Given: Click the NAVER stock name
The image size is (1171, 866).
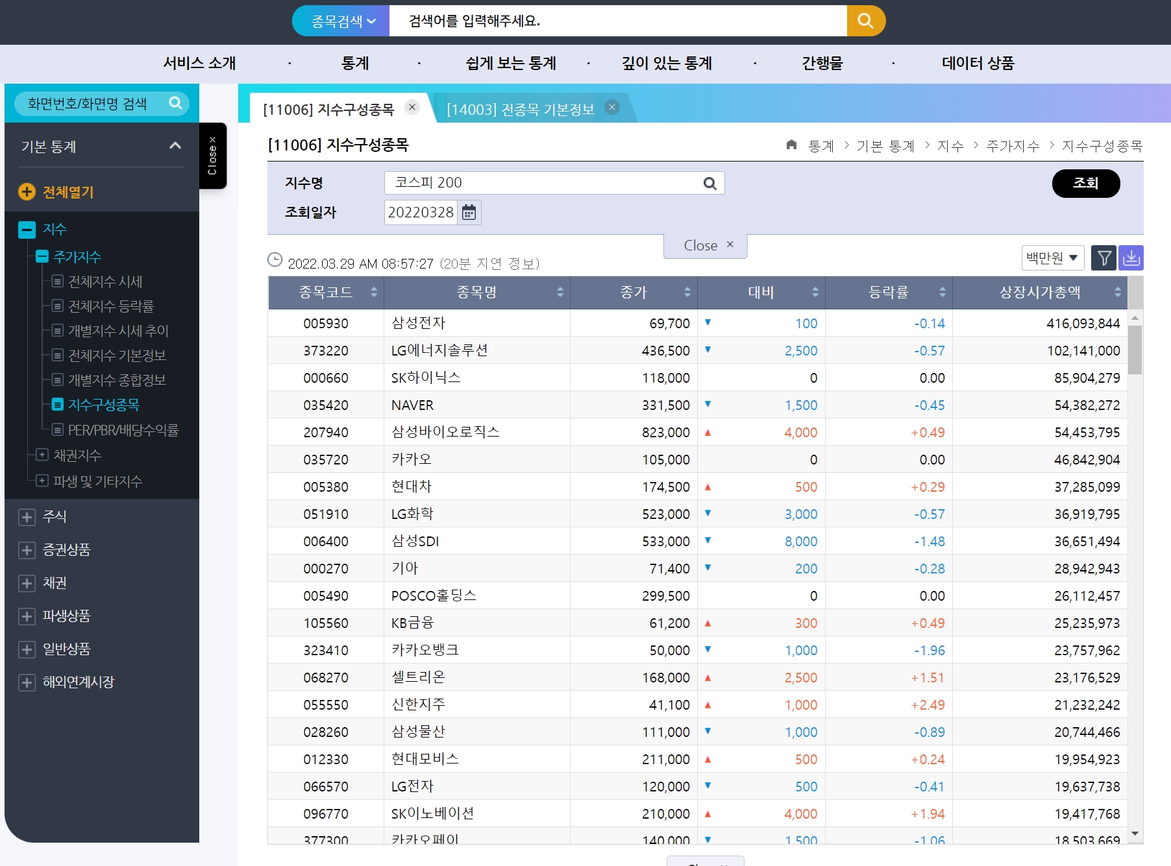Looking at the screenshot, I should point(412,405).
